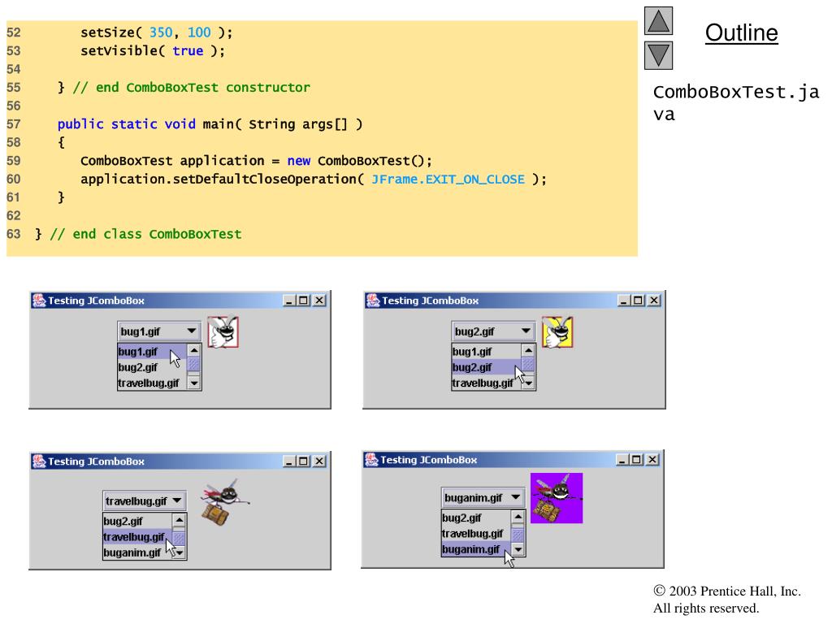832x624 pixels.
Task: Select bug2.gif in the third window's list
Action: 136,521
